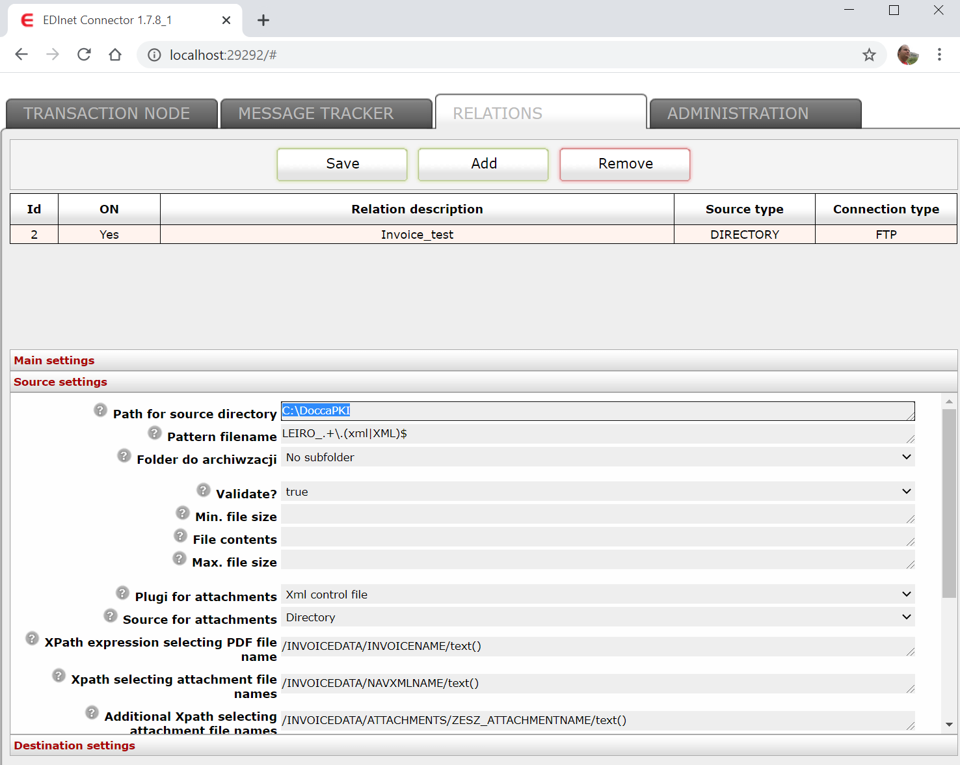Expand the Main settings section
Viewport: 960px width, 765px height.
tap(484, 360)
